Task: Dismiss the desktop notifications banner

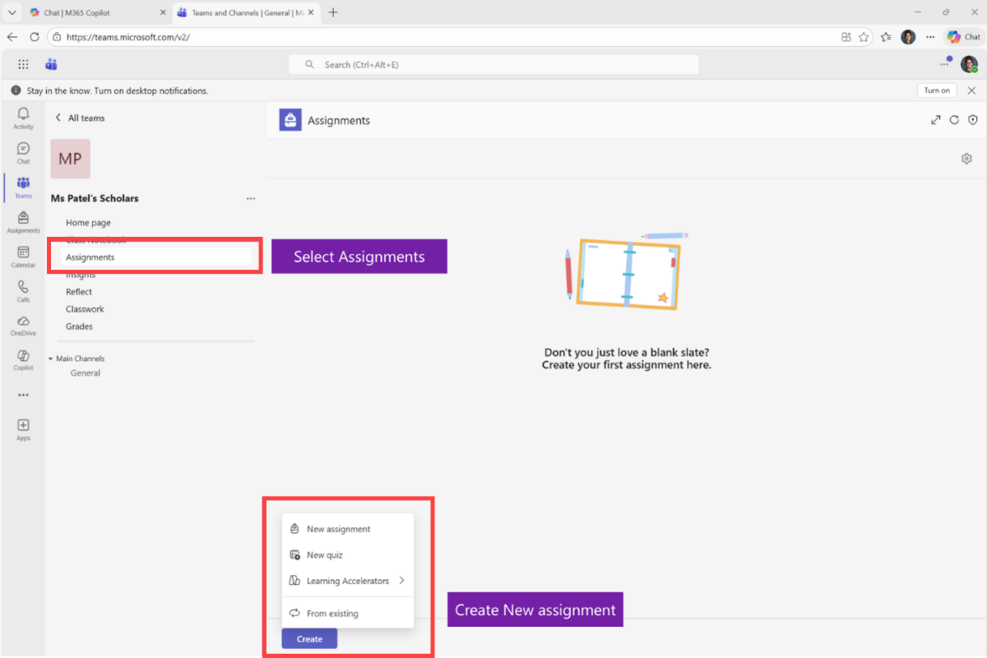Action: coord(971,90)
